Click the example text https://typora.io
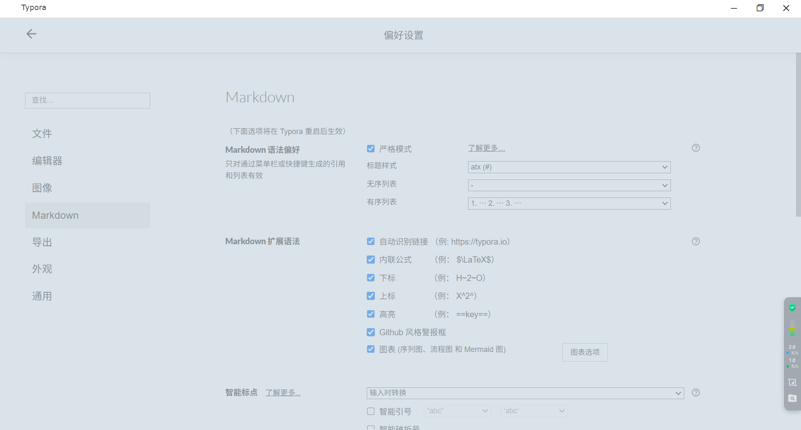801x430 pixels. pyautogui.click(x=479, y=242)
